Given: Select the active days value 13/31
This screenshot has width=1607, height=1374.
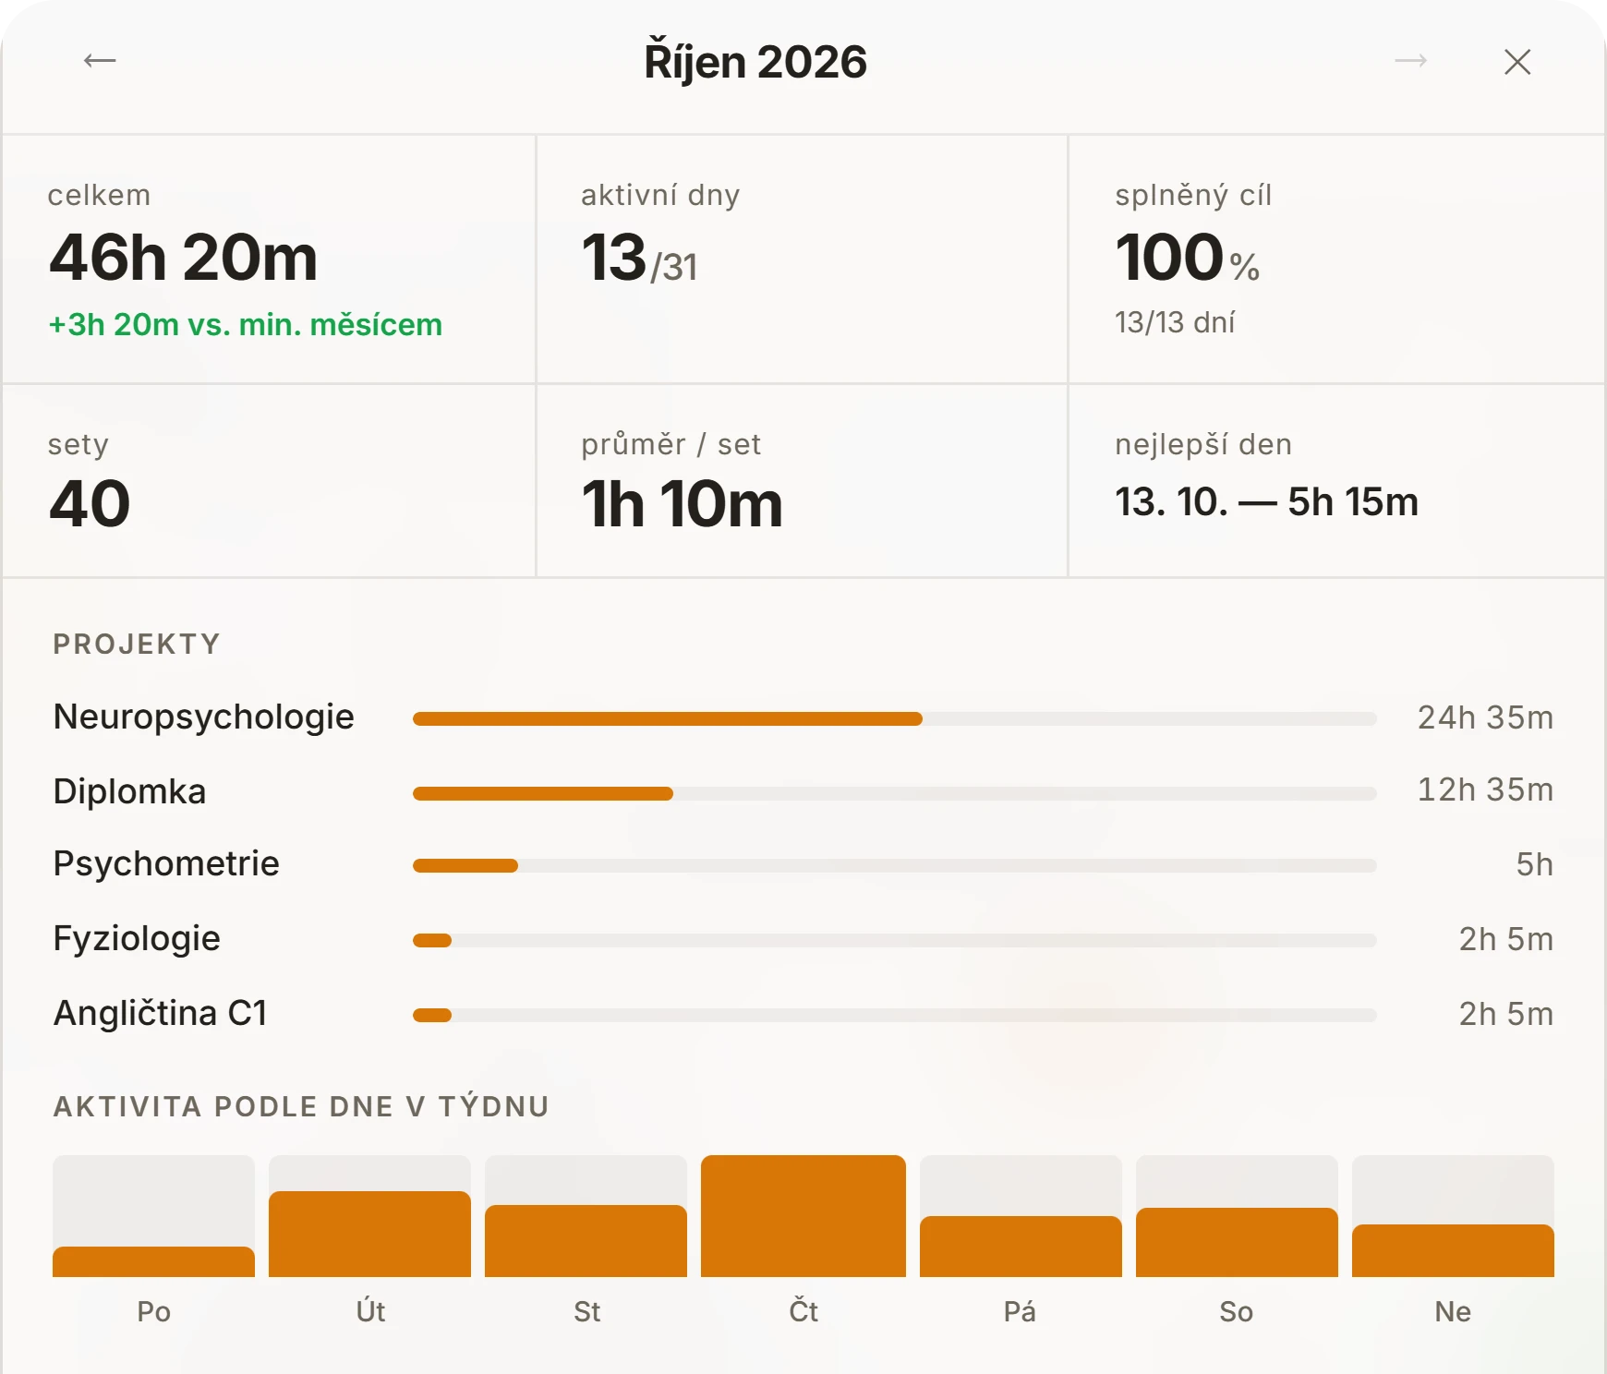Looking at the screenshot, I should click(639, 258).
